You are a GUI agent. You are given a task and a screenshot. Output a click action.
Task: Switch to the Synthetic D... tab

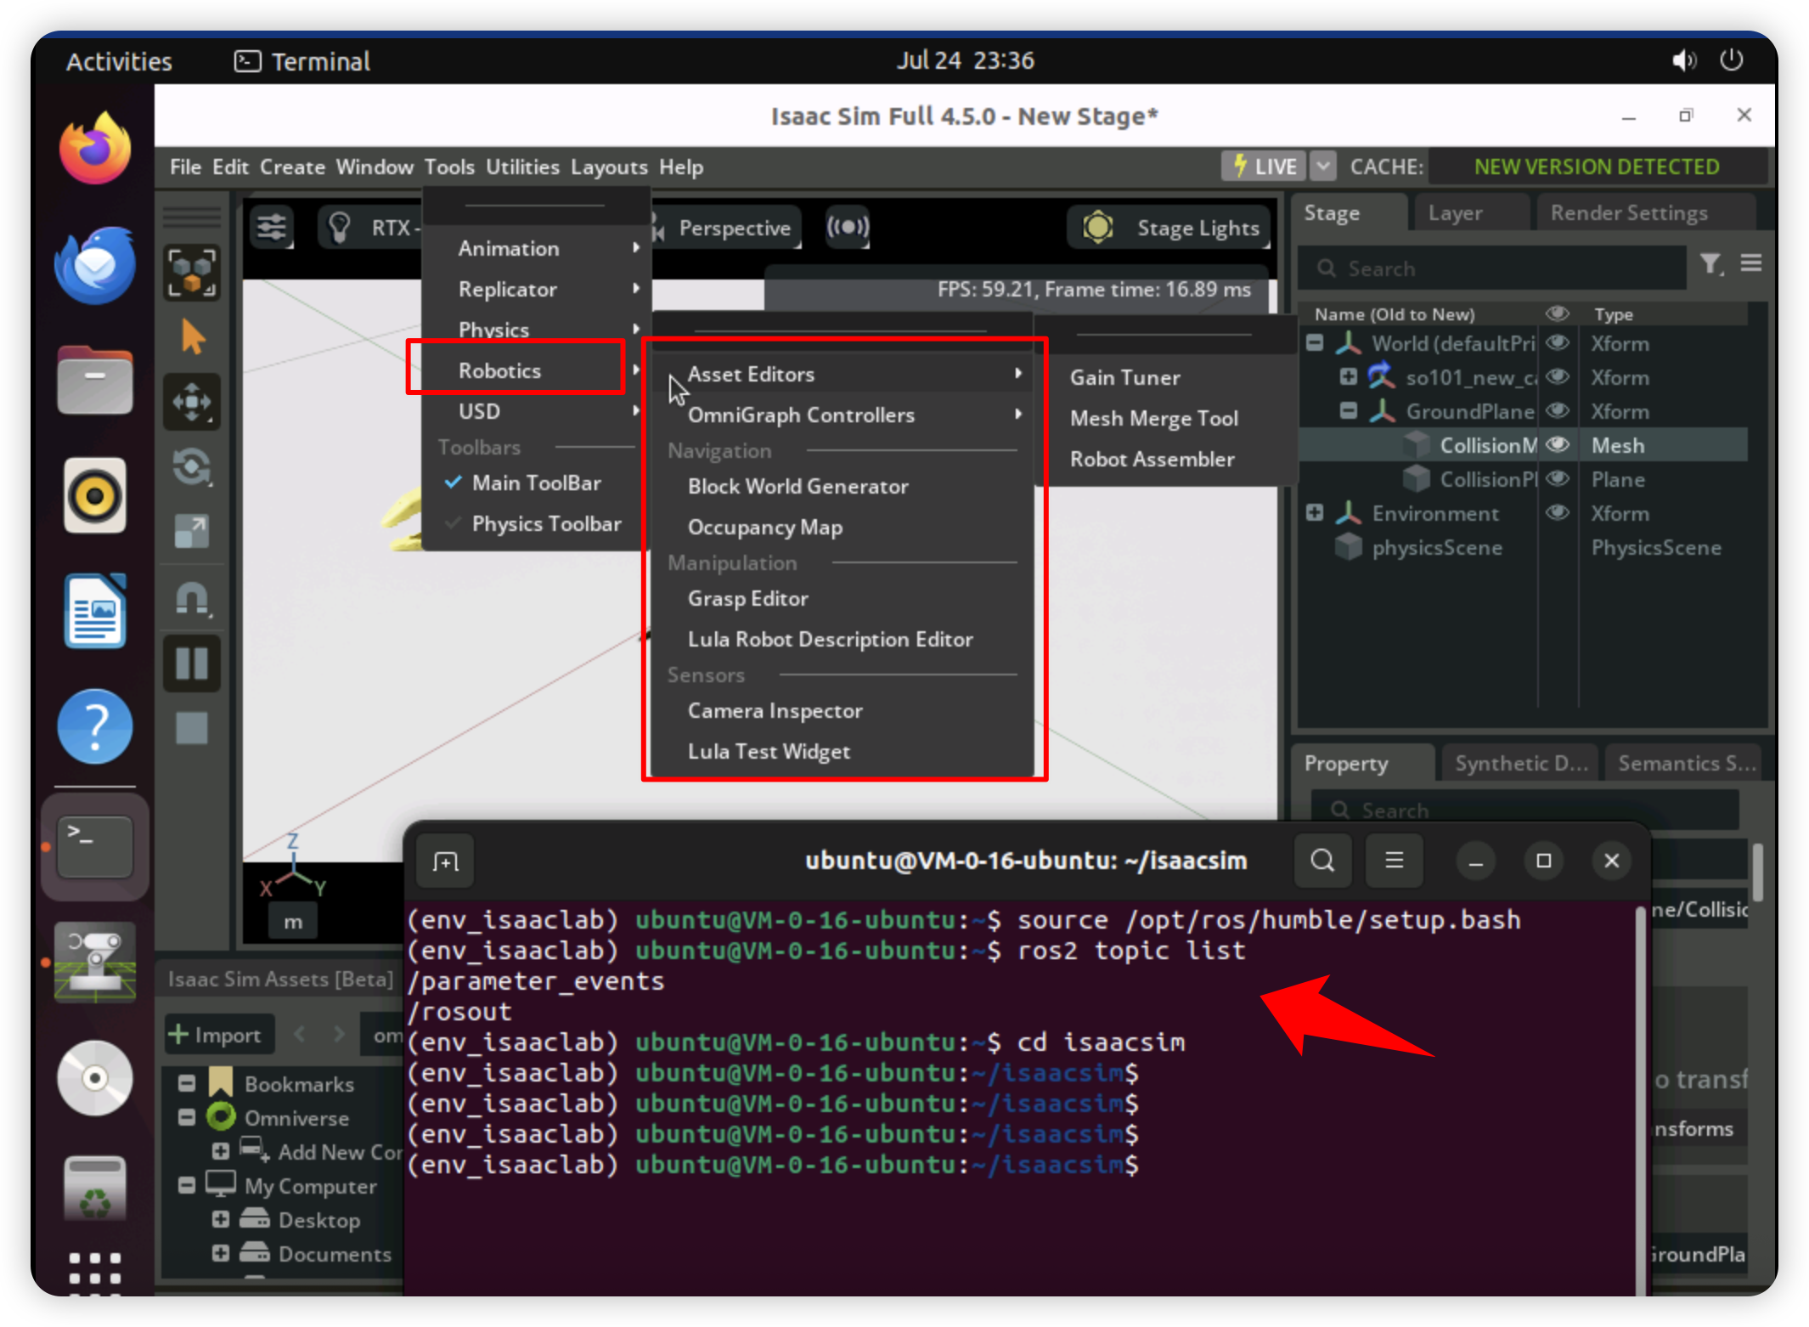click(1520, 763)
